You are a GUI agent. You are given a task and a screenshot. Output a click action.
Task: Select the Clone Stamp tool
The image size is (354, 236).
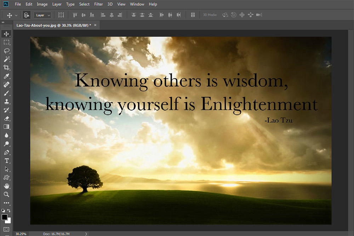pyautogui.click(x=6, y=102)
